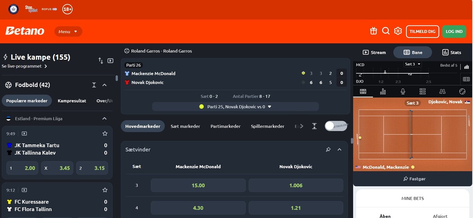Click the Åben tab in Mine Bets

[385, 216]
